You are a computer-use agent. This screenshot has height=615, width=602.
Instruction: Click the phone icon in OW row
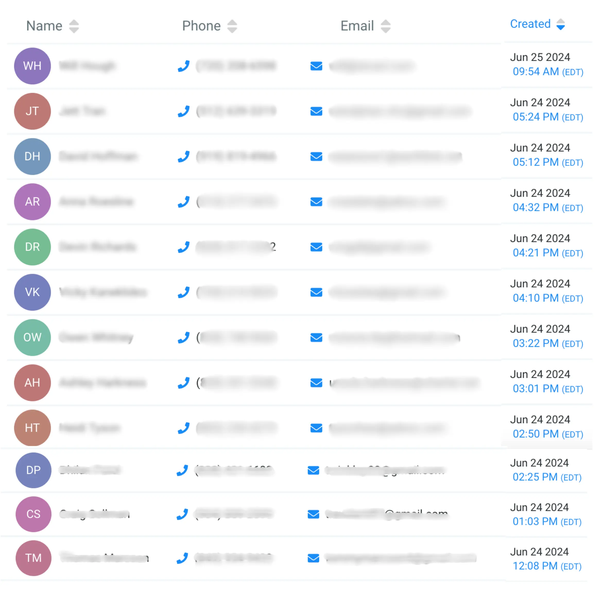pos(184,337)
